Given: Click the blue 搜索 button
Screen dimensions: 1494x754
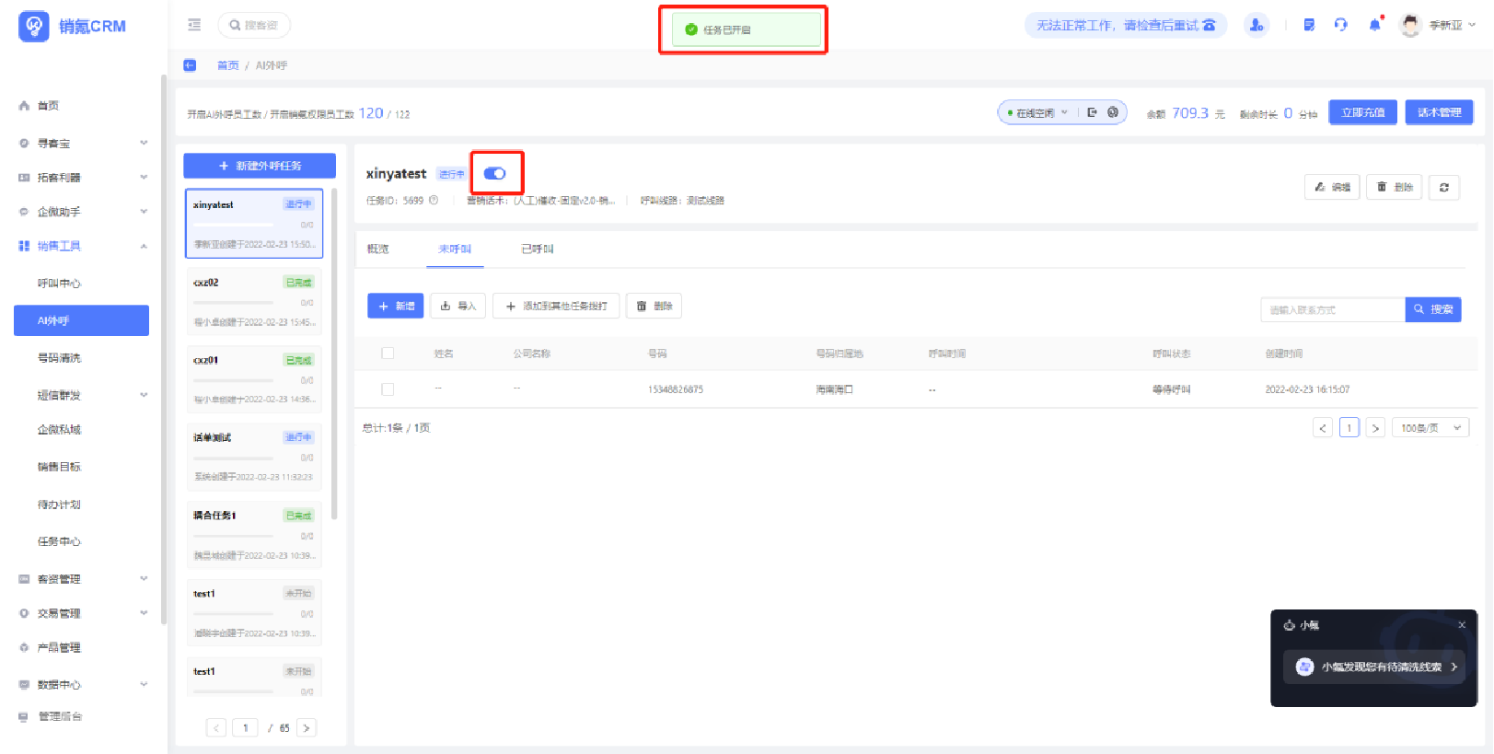Looking at the screenshot, I should (1433, 309).
